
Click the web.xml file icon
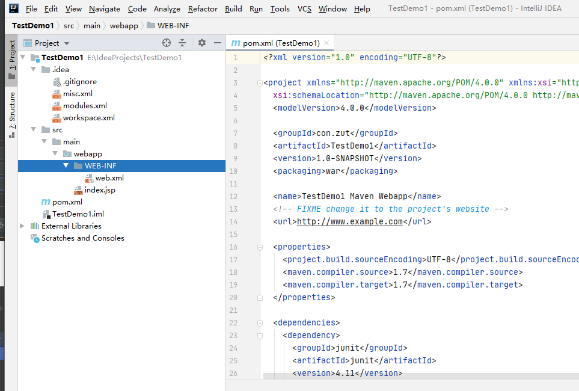(x=89, y=179)
